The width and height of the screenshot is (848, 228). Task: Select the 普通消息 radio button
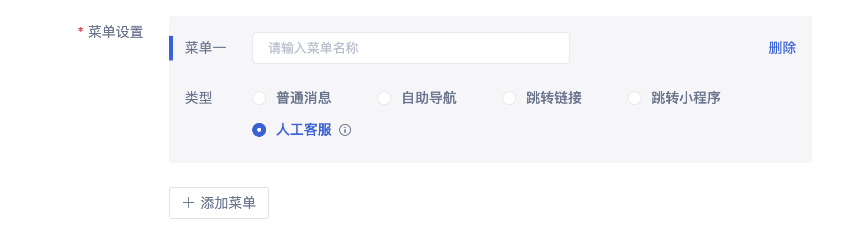click(259, 98)
